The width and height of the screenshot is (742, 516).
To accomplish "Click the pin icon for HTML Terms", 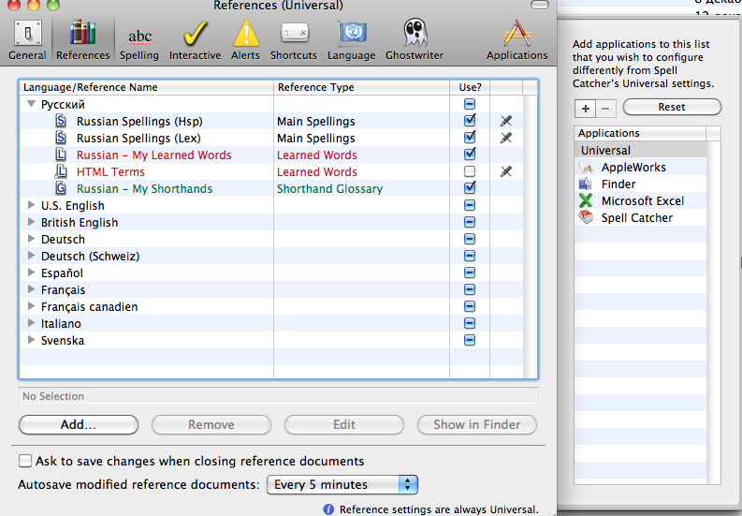I will (506, 172).
